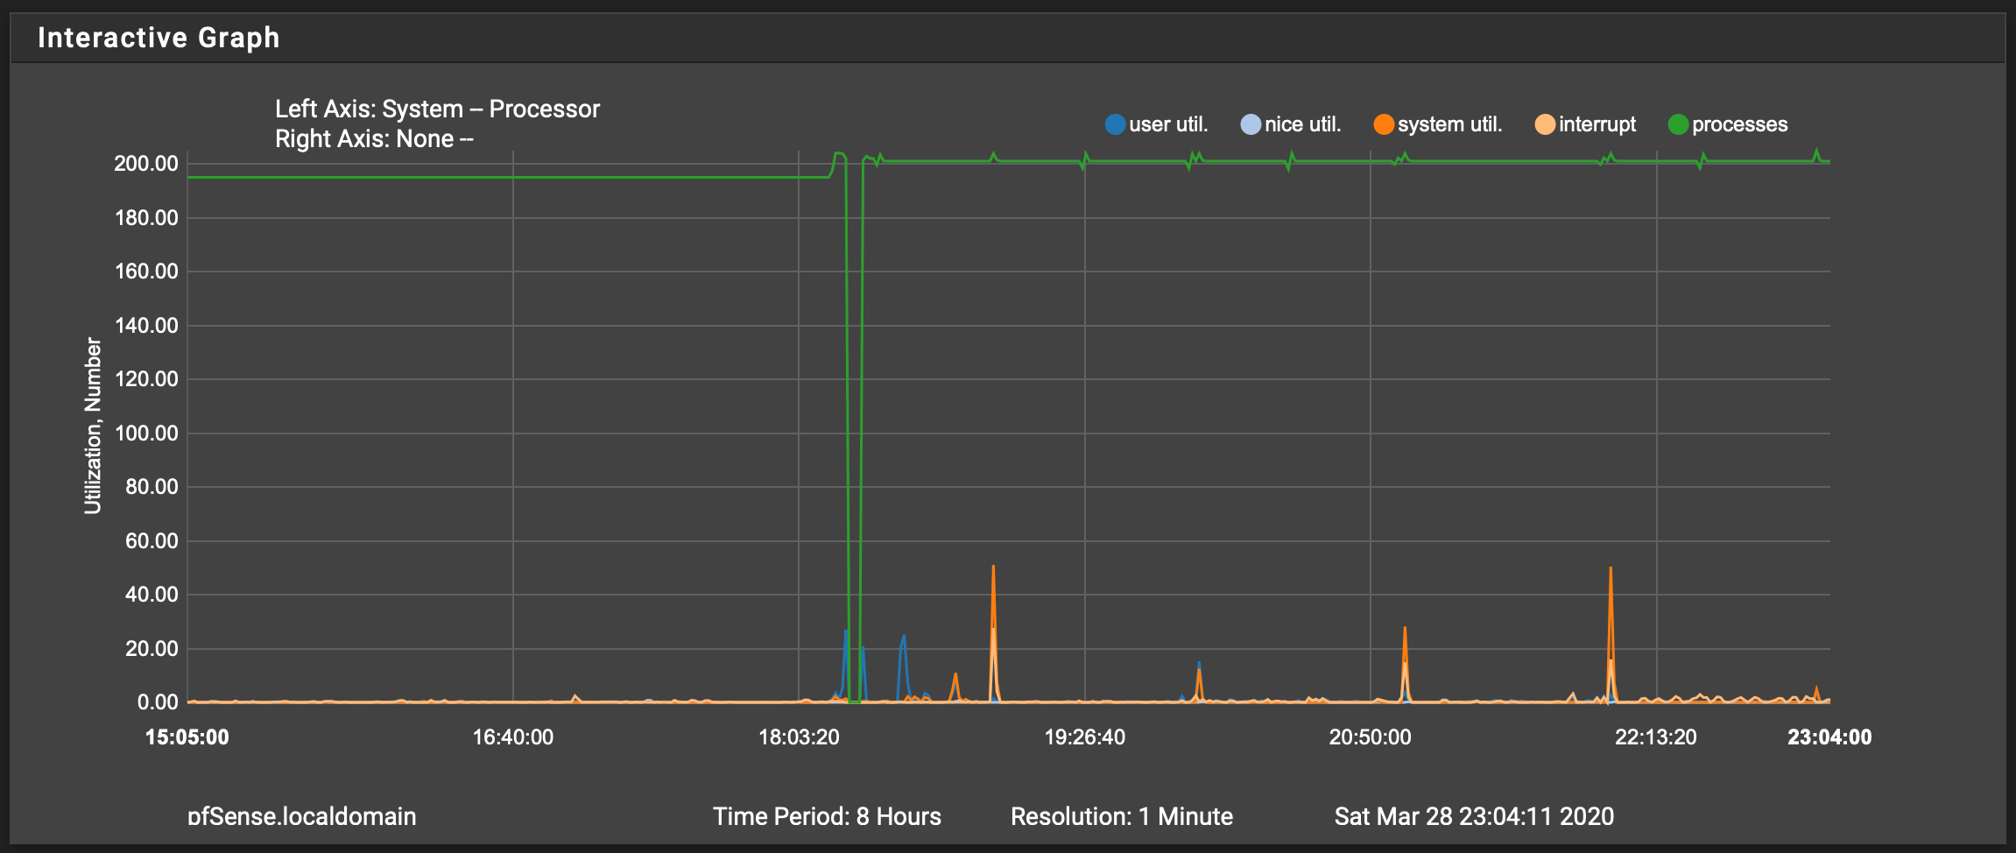Click the tallest orange spike before 19:26:40

click(993, 571)
